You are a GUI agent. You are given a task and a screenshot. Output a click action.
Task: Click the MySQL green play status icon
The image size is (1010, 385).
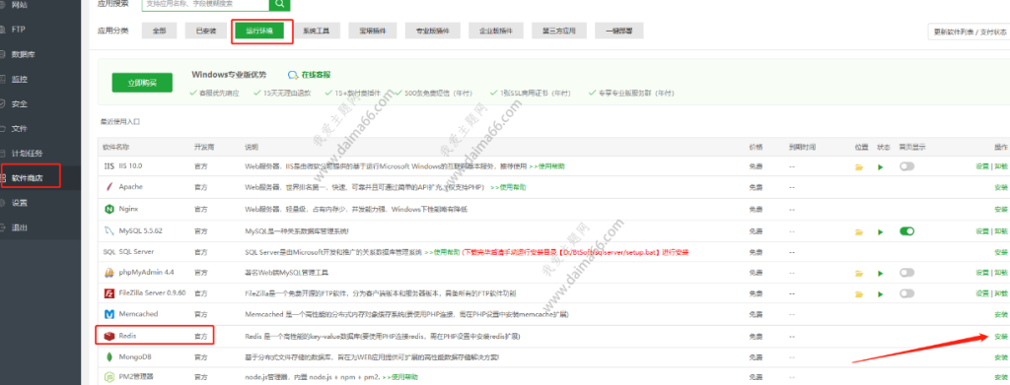click(881, 231)
